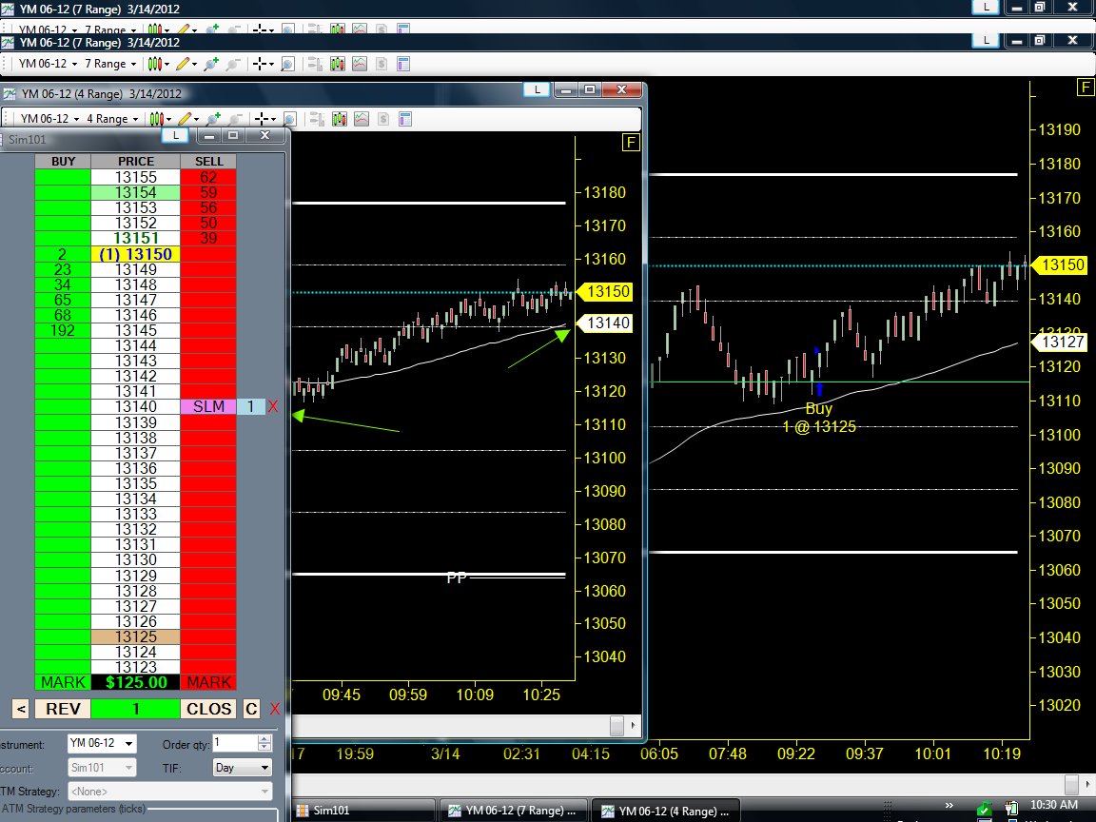1096x822 pixels.
Task: Click zoom out icon in 4 Range toolbar
Action: [x=236, y=119]
